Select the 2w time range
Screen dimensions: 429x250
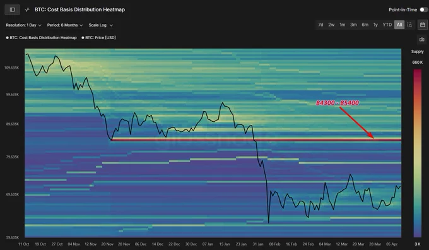[x=331, y=25]
